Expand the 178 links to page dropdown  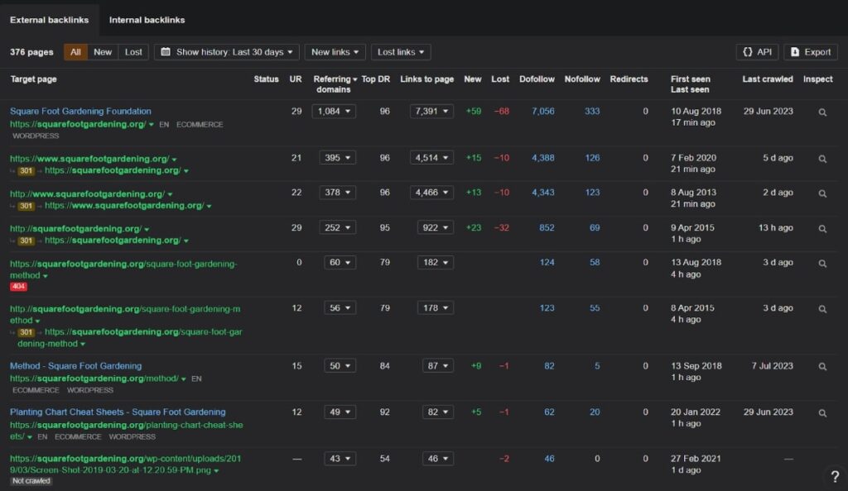(x=436, y=307)
